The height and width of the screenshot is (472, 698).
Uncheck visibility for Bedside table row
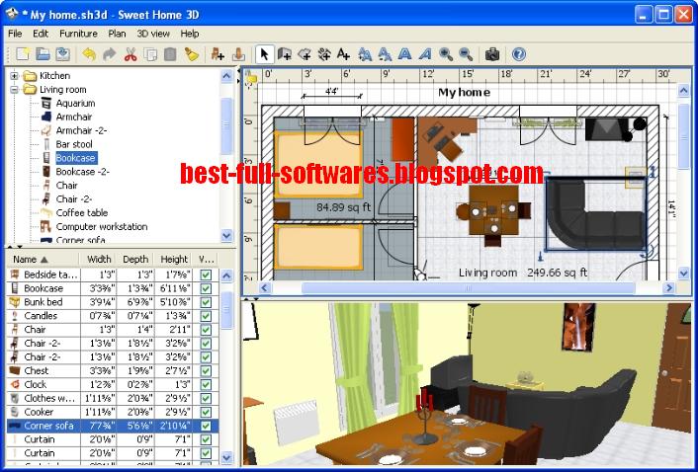[x=206, y=275]
